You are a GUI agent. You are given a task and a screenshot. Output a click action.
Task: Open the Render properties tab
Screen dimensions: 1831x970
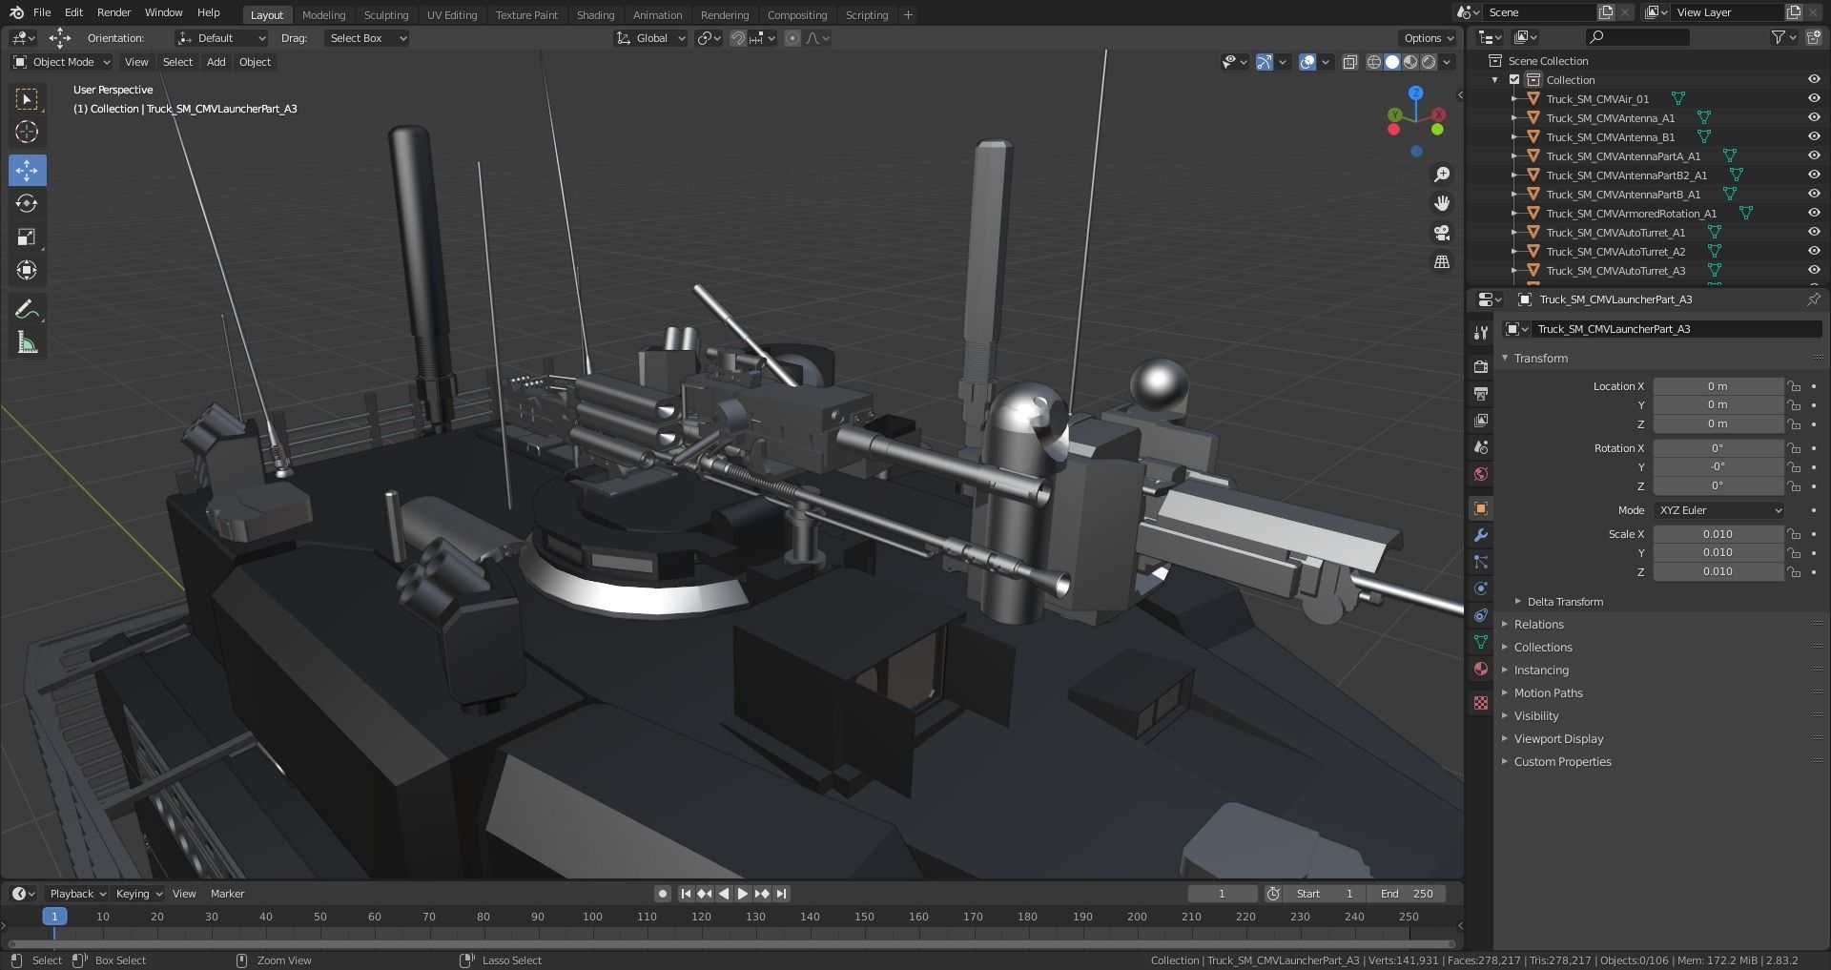[x=1480, y=366]
